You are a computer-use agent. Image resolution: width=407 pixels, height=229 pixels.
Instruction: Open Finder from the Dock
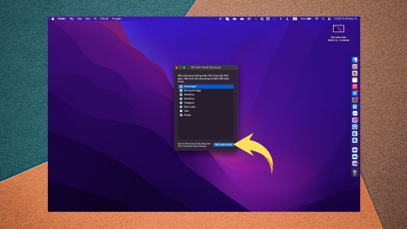(x=355, y=60)
